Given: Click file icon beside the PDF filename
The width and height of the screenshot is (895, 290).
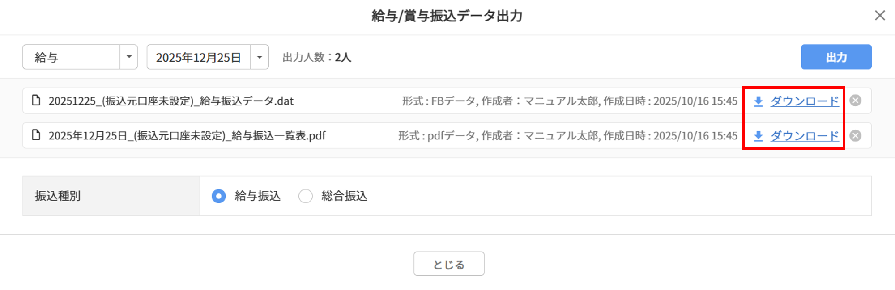Looking at the screenshot, I should click(x=36, y=135).
